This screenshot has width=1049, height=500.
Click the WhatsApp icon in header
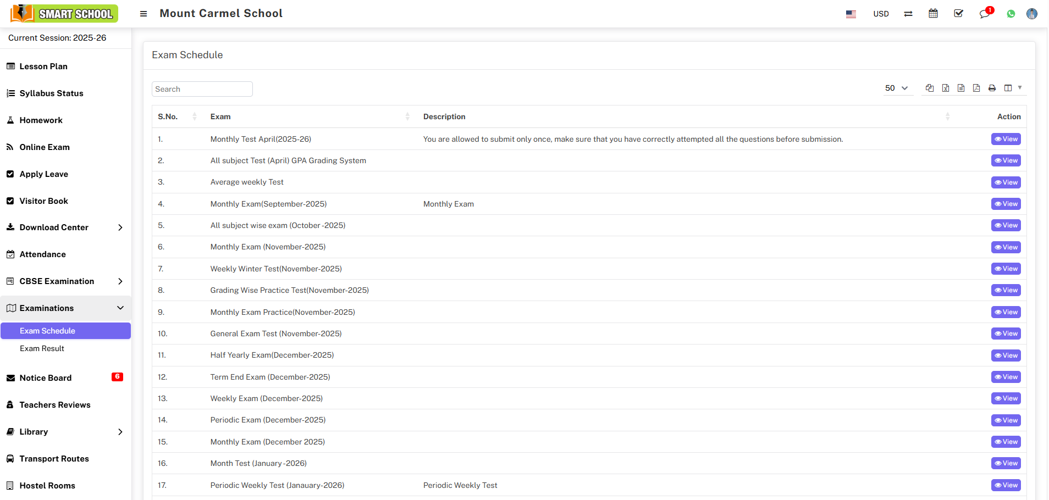[1011, 14]
